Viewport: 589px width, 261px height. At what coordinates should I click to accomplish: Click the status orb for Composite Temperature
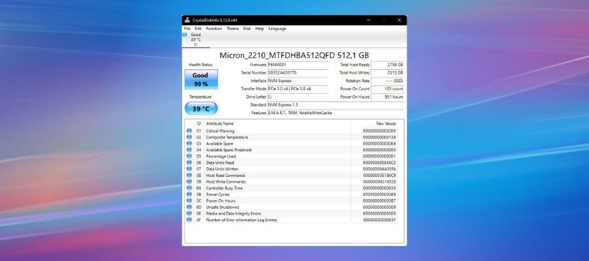(x=189, y=137)
